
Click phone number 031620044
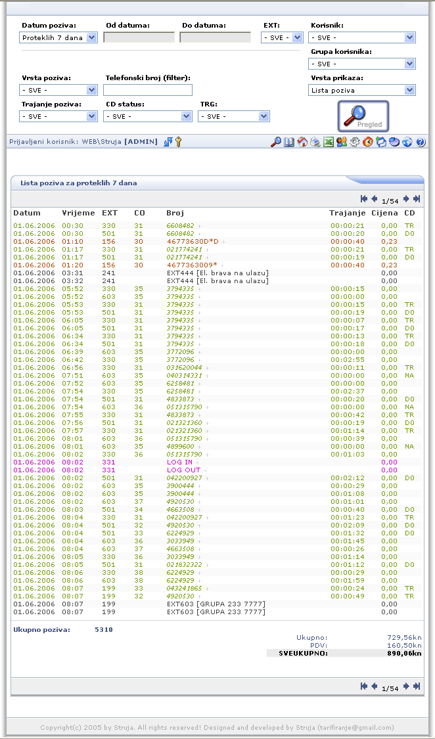pyautogui.click(x=184, y=368)
